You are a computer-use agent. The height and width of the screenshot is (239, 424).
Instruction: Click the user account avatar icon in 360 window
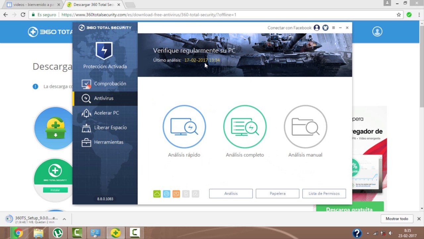[x=317, y=28]
